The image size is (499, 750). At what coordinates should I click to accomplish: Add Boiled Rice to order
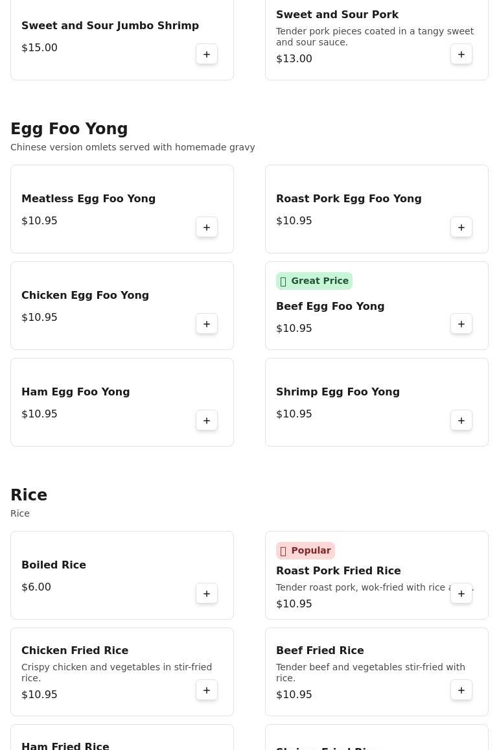[x=207, y=594]
